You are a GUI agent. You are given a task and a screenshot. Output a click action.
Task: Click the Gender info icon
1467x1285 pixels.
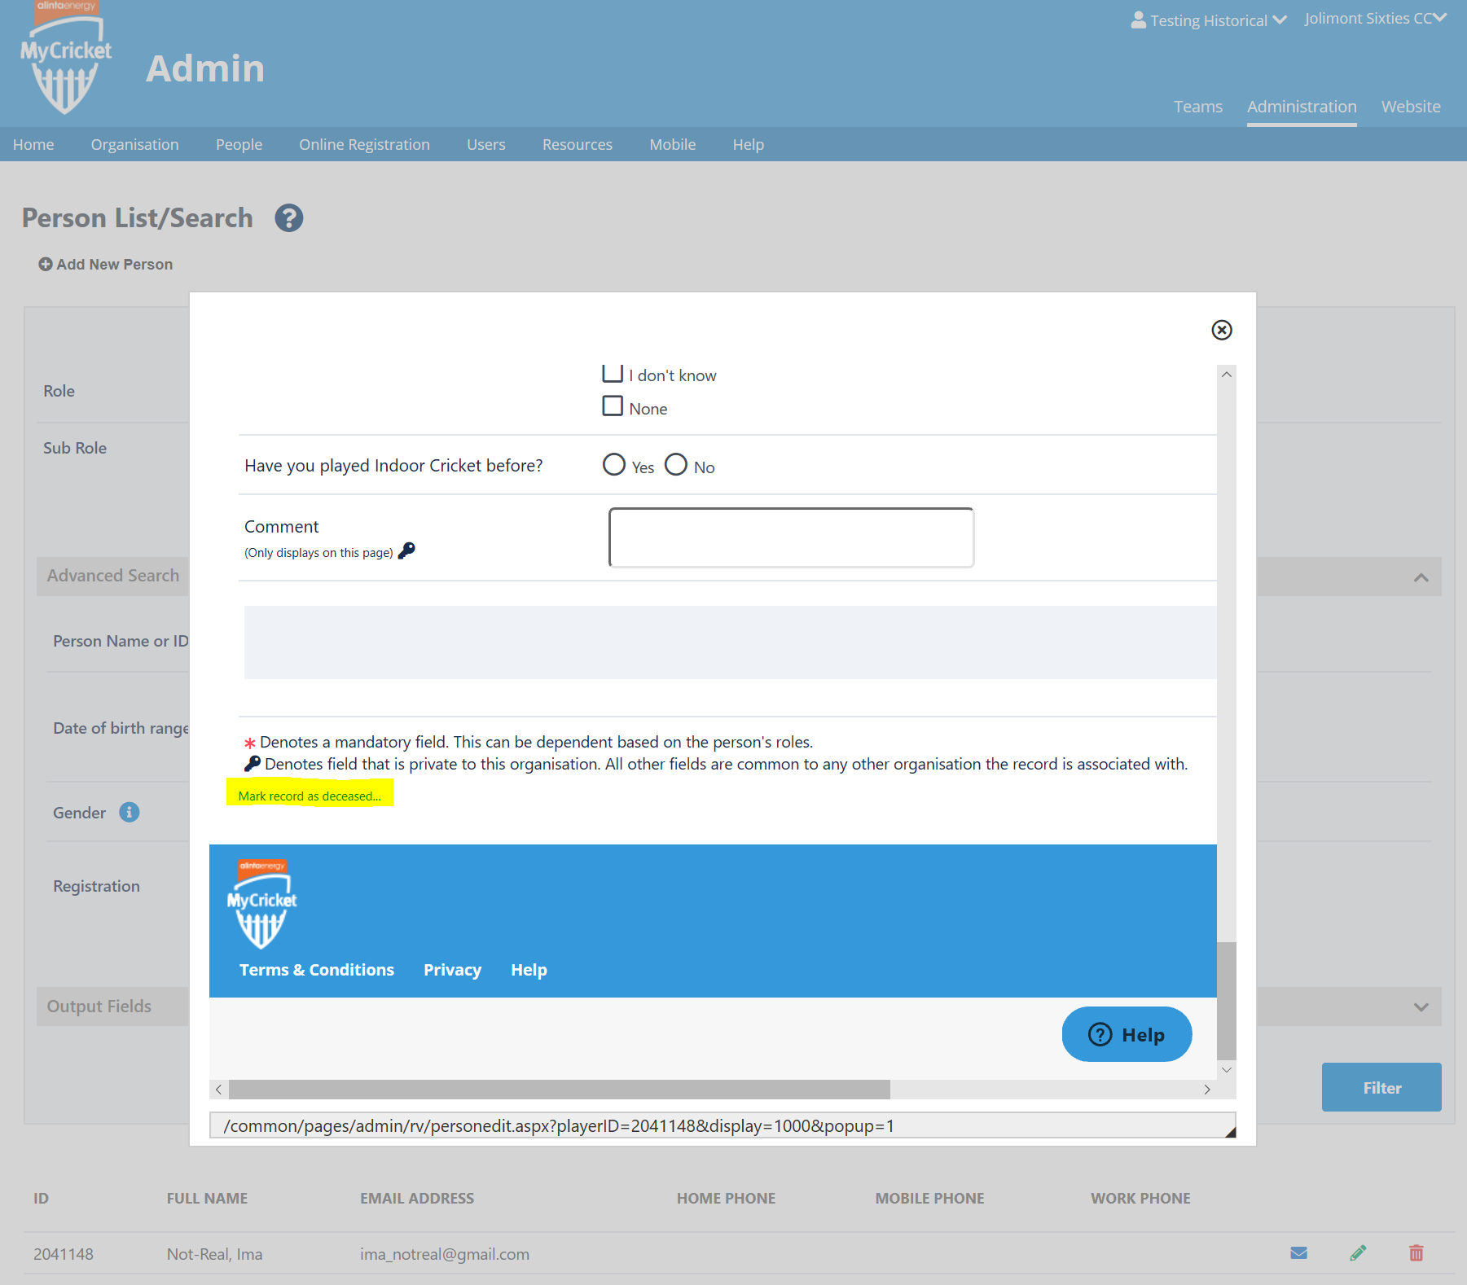point(129,812)
